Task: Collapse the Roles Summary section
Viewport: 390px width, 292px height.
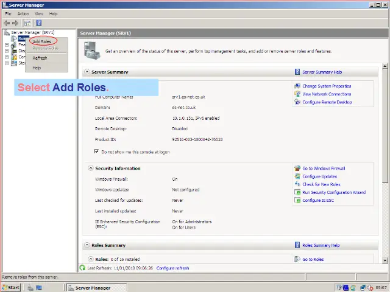Action: point(87,245)
